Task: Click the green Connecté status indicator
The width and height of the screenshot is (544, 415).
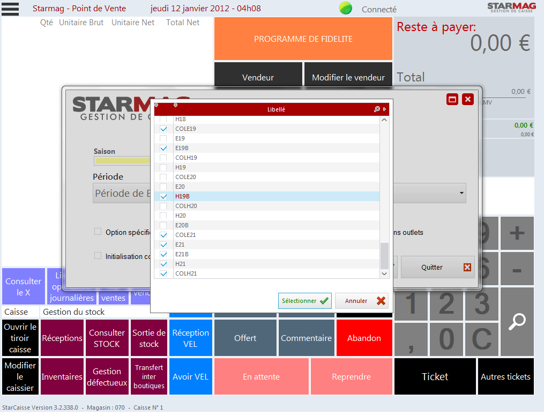Action: click(346, 8)
